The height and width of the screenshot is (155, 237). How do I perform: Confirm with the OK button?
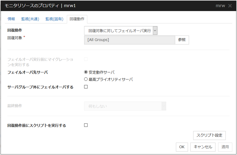click(x=182, y=147)
